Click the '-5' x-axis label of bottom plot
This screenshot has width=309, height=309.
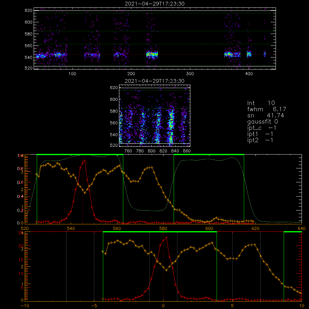pos(94,306)
